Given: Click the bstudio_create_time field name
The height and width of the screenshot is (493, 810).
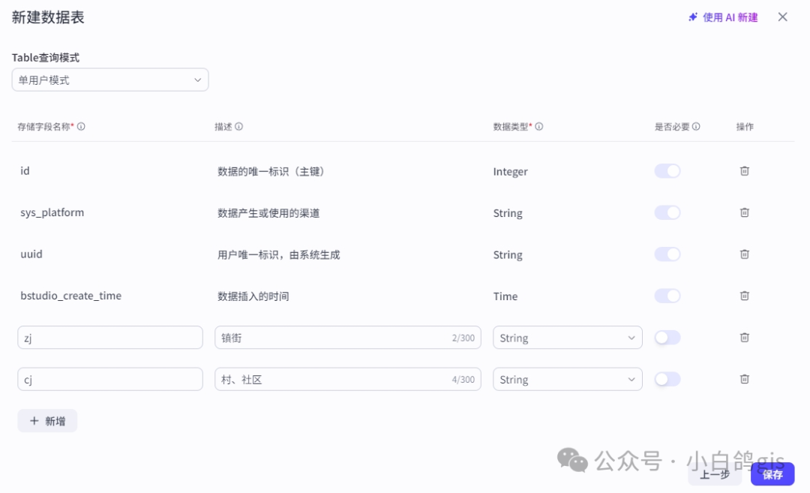Looking at the screenshot, I should [x=70, y=296].
